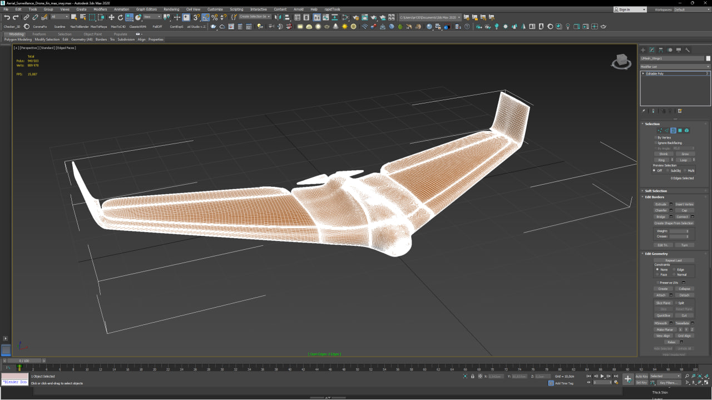The width and height of the screenshot is (712, 400).
Task: Click Configure Modifier Sets icon
Action: pos(680,111)
